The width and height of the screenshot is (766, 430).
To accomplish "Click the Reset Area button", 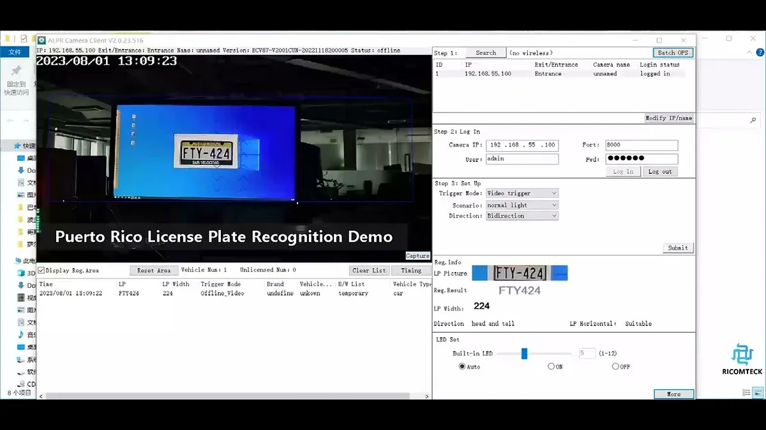I will [x=154, y=270].
